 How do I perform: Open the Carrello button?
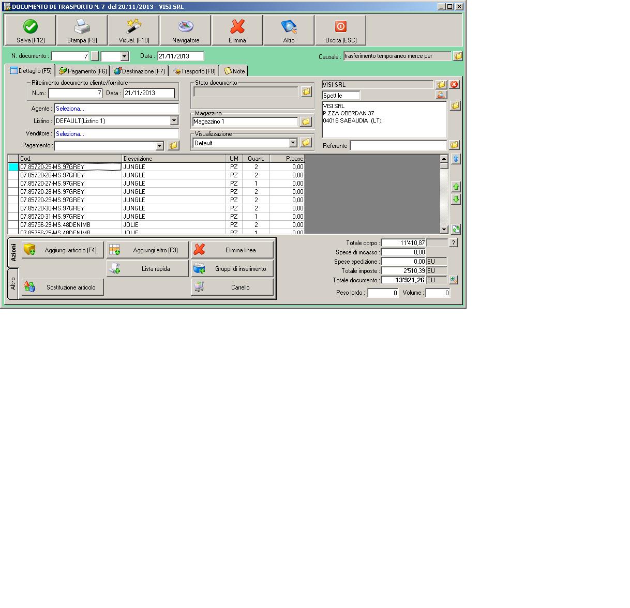[232, 287]
